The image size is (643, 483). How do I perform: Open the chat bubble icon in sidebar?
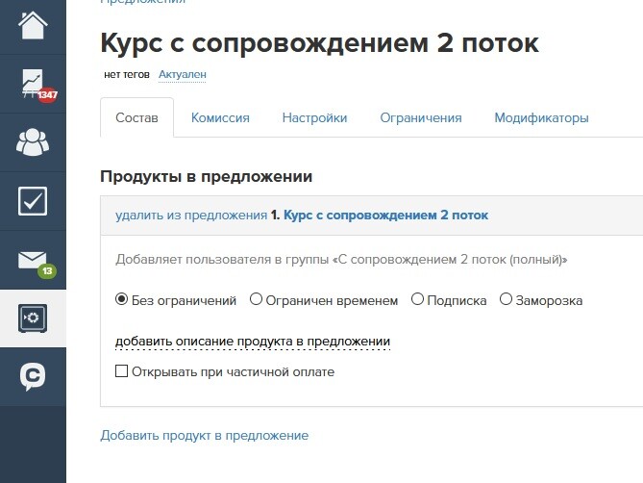[33, 377]
